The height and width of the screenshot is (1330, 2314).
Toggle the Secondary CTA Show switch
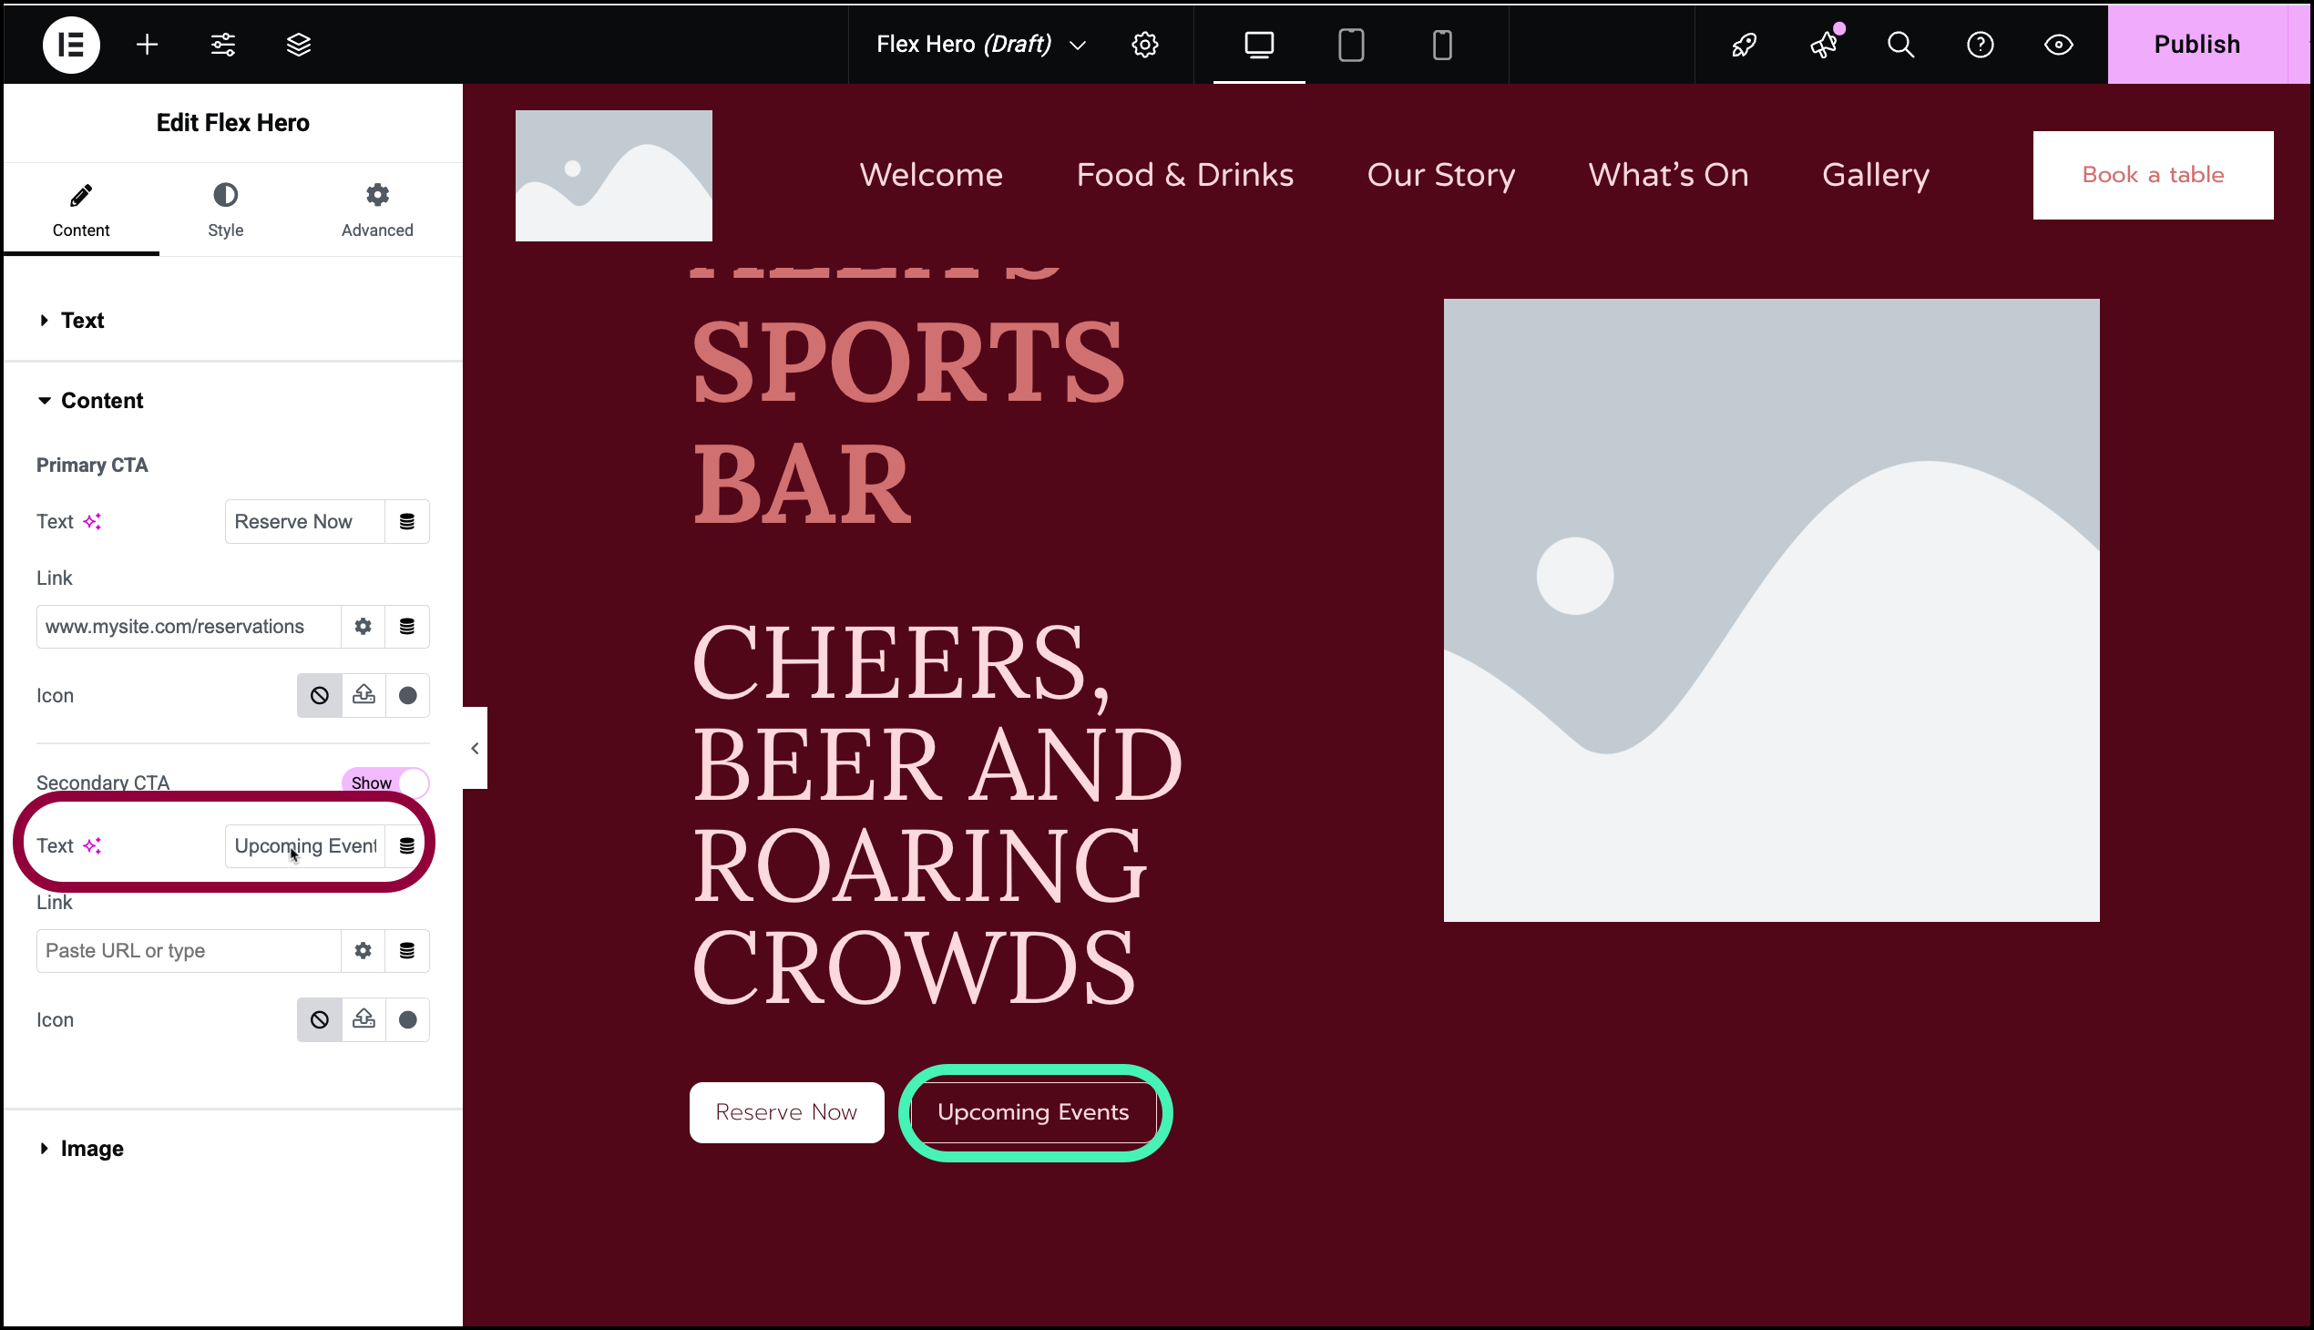point(385,783)
